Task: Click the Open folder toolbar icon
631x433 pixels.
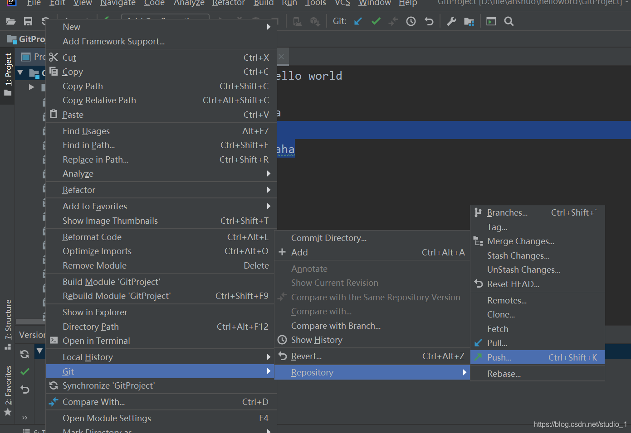Action: pos(11,21)
